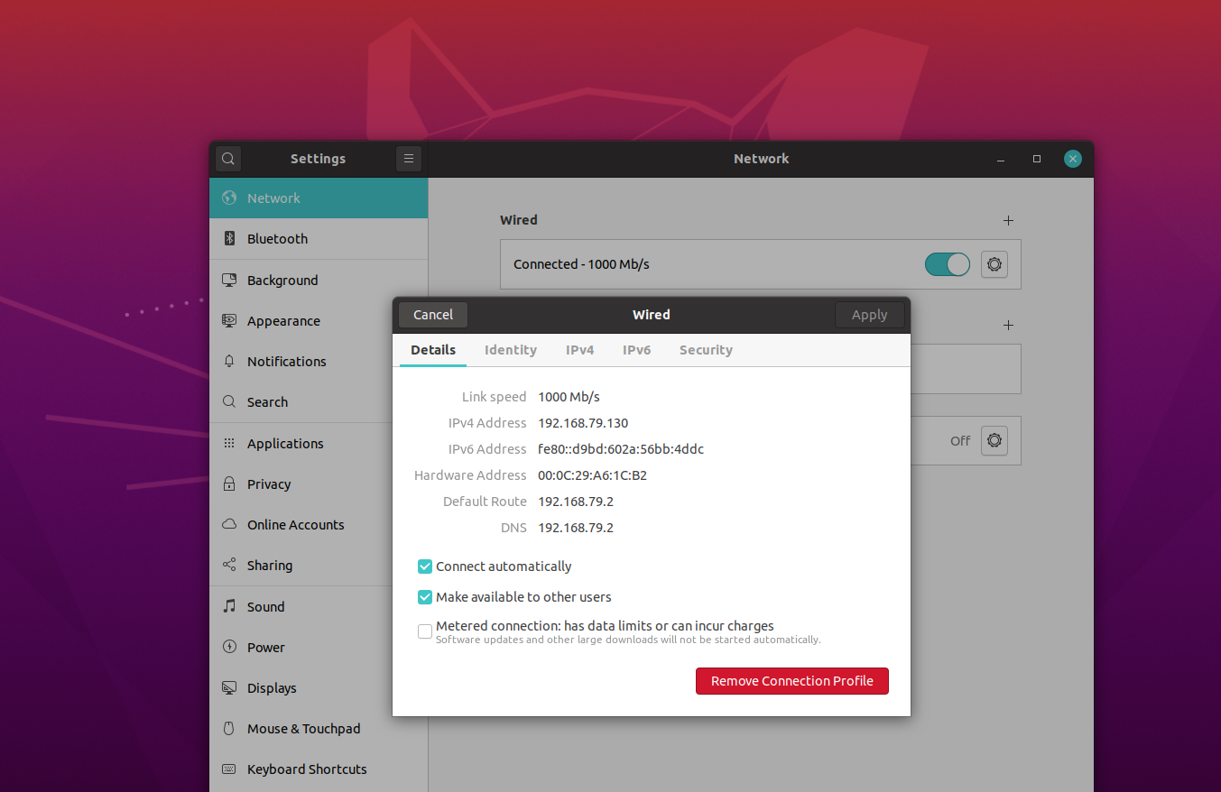Open the gear icon next to the Off setting

994,440
